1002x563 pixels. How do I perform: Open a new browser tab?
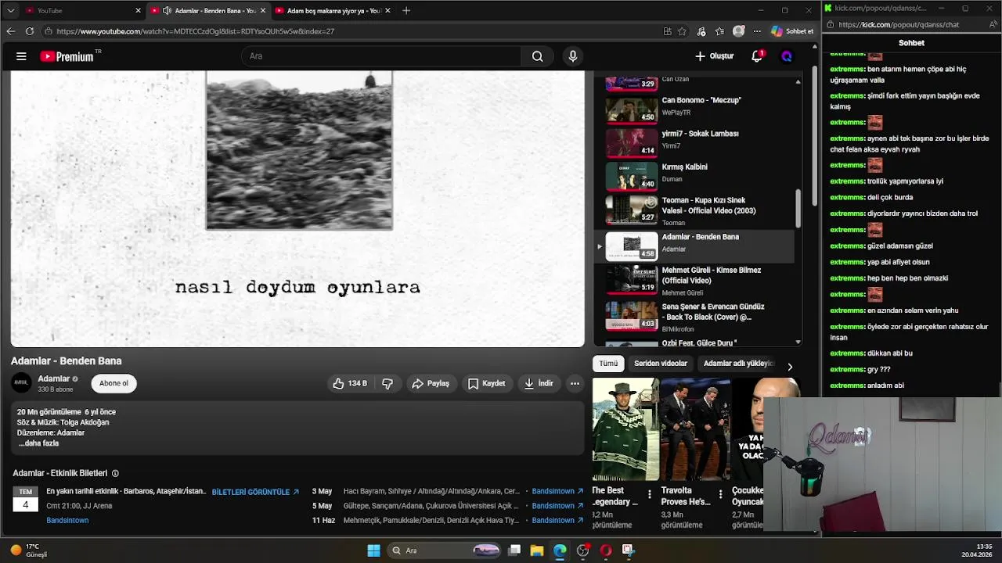[405, 11]
